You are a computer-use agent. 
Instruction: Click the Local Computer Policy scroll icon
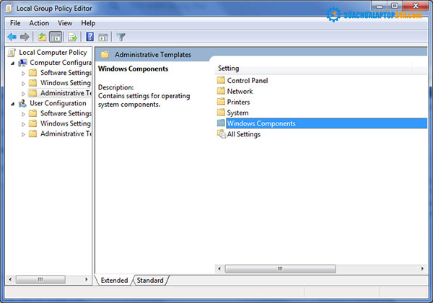(12, 53)
